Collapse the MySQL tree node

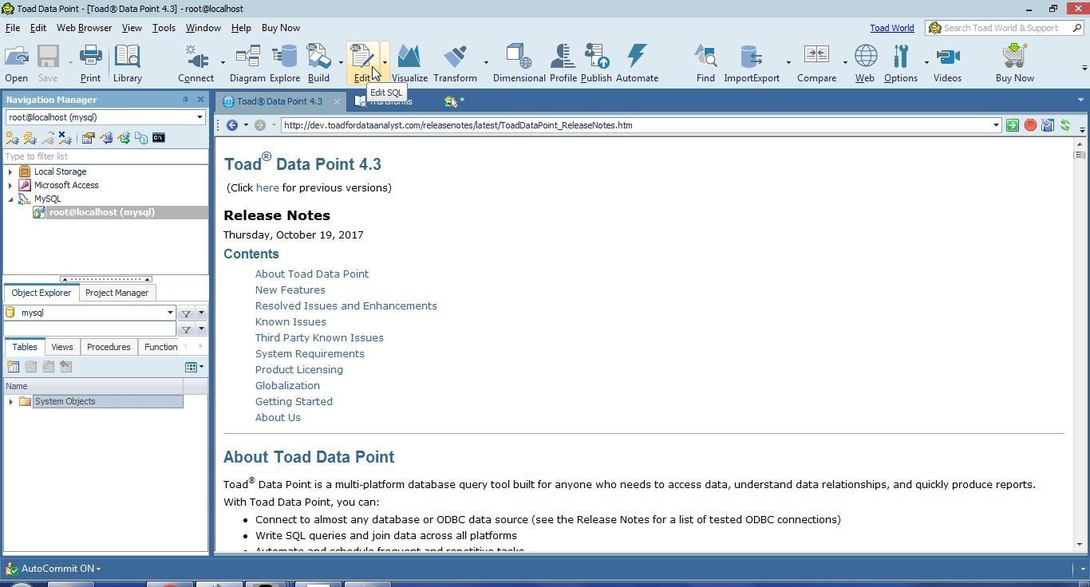[10, 199]
